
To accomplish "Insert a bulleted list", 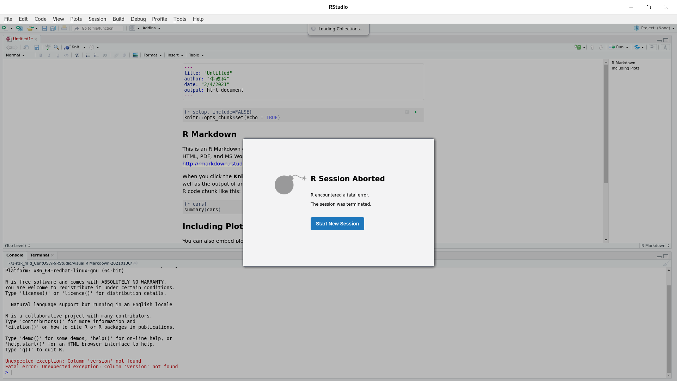I will 88,55.
